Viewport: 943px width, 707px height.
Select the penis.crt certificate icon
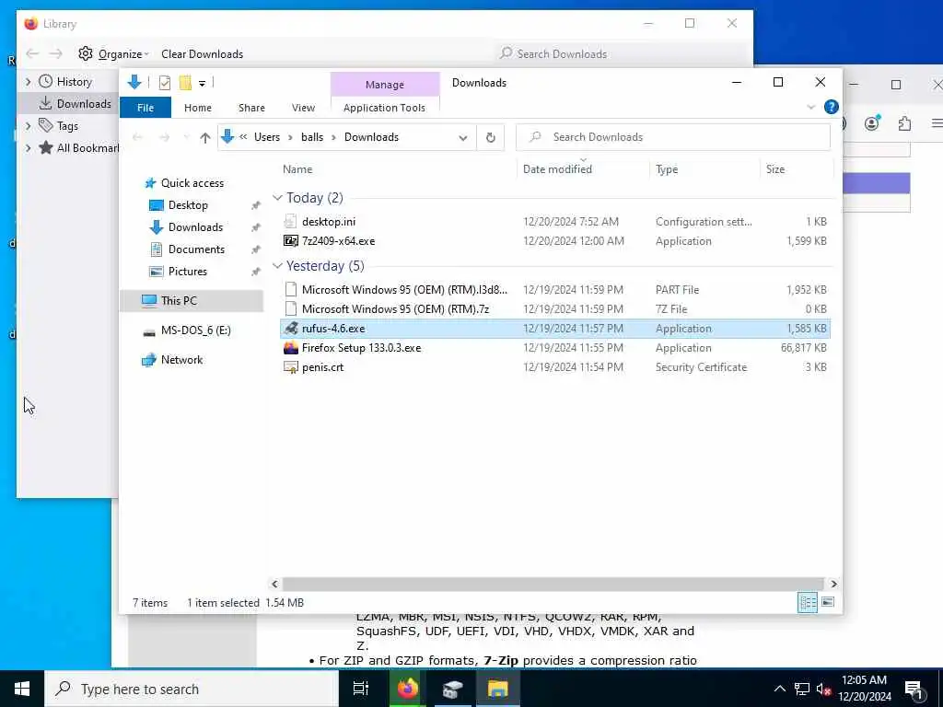tap(290, 366)
